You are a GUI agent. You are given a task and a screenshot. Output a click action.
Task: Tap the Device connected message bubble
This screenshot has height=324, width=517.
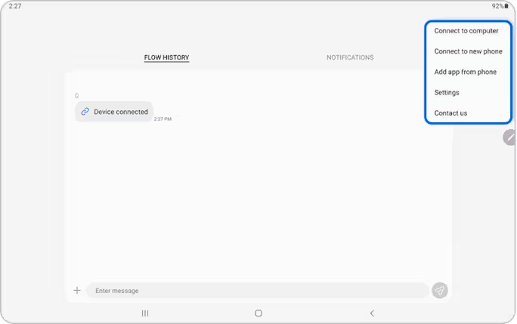[x=114, y=112]
